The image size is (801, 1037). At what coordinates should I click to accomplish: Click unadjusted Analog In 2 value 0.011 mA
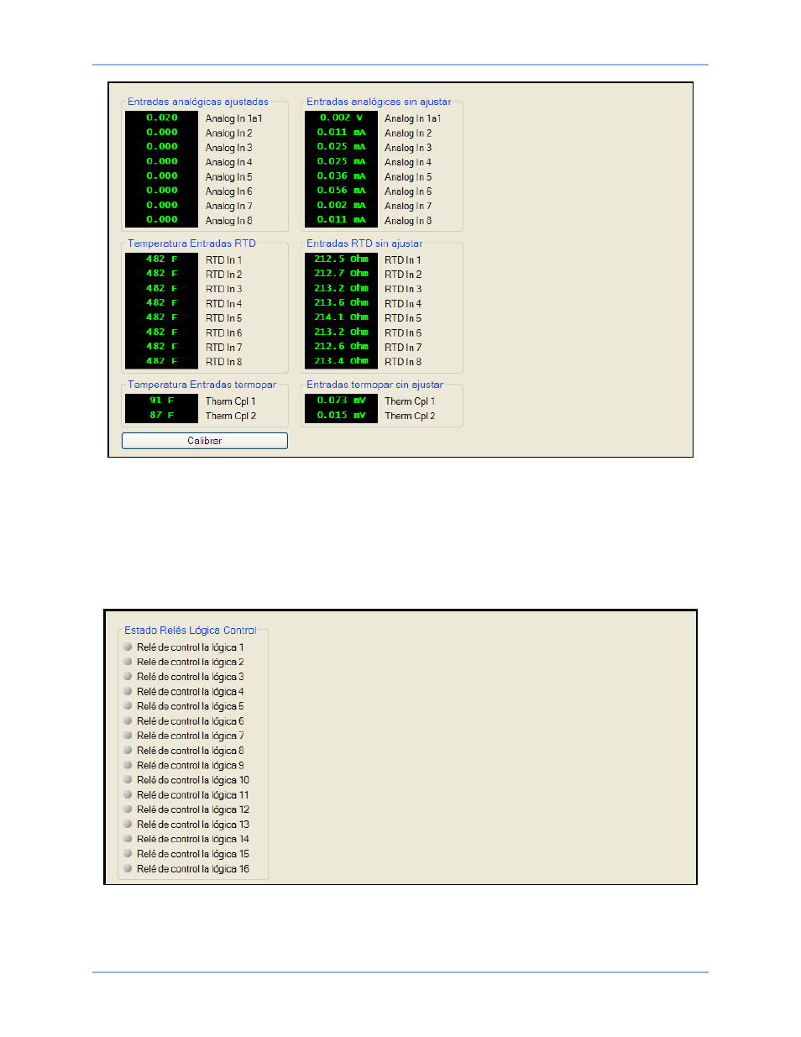pos(341,133)
